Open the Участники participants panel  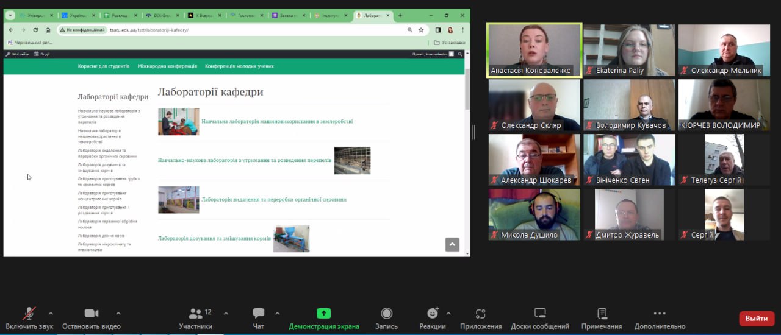tap(195, 314)
